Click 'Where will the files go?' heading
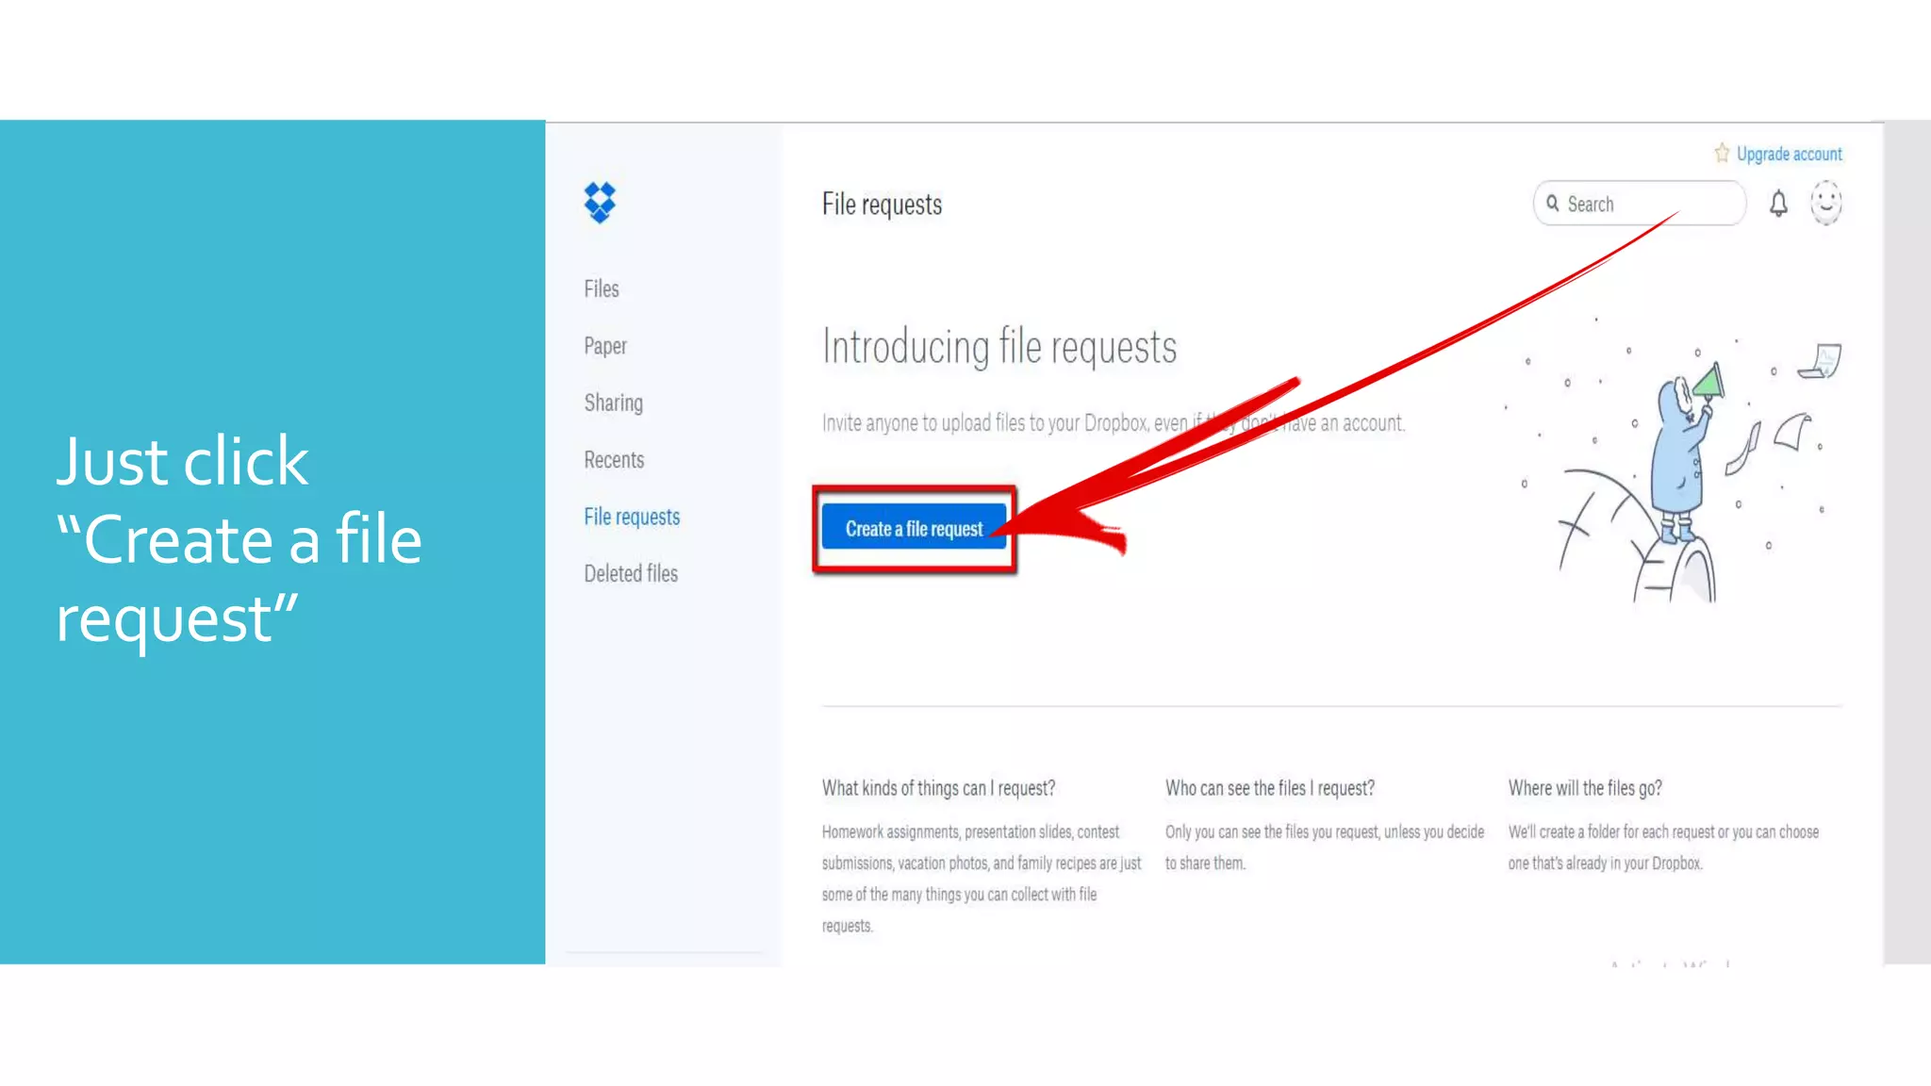 point(1585,788)
